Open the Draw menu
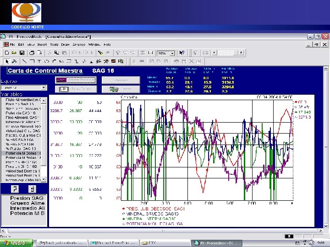Image resolution: width=330 pixels, height=247 pixels. [65, 44]
